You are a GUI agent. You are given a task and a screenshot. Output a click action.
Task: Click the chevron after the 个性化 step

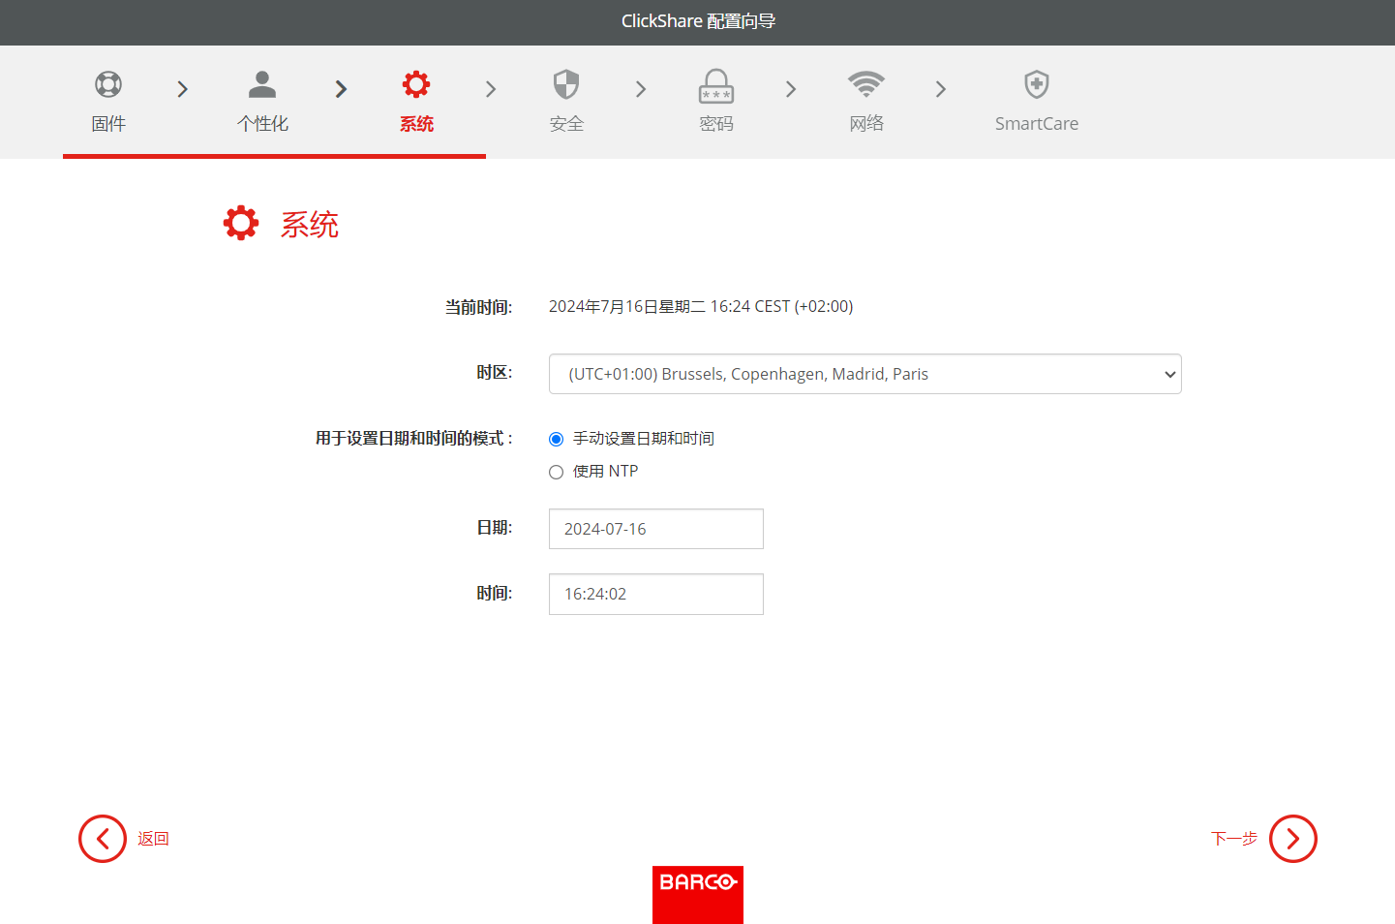point(341,89)
